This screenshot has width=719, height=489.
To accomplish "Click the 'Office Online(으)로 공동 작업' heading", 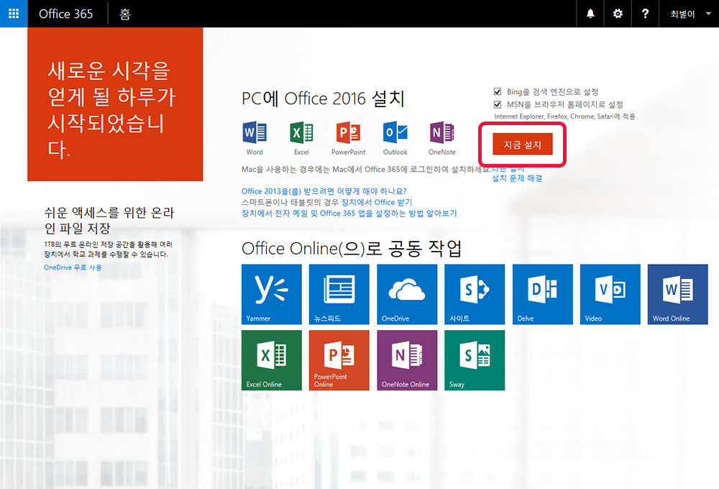I will 352,248.
